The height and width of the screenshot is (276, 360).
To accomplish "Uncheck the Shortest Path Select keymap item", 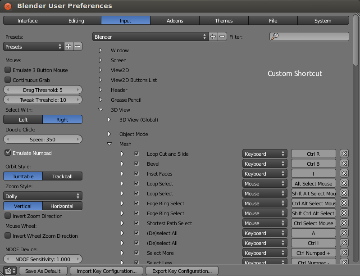I will (x=137, y=223).
